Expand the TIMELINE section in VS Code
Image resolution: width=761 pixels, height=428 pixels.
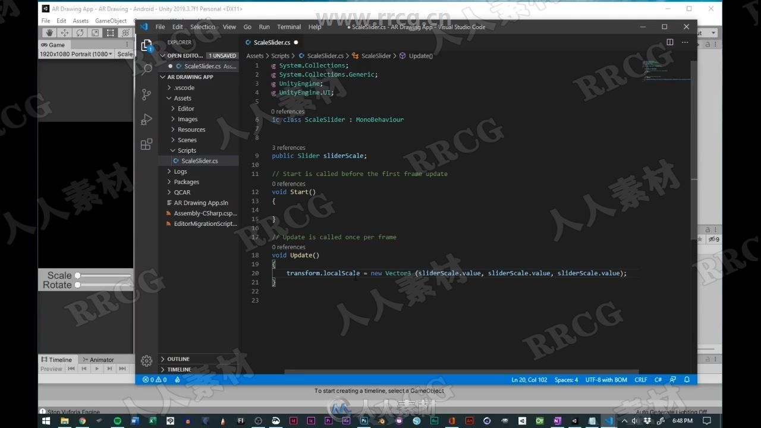pos(199,369)
